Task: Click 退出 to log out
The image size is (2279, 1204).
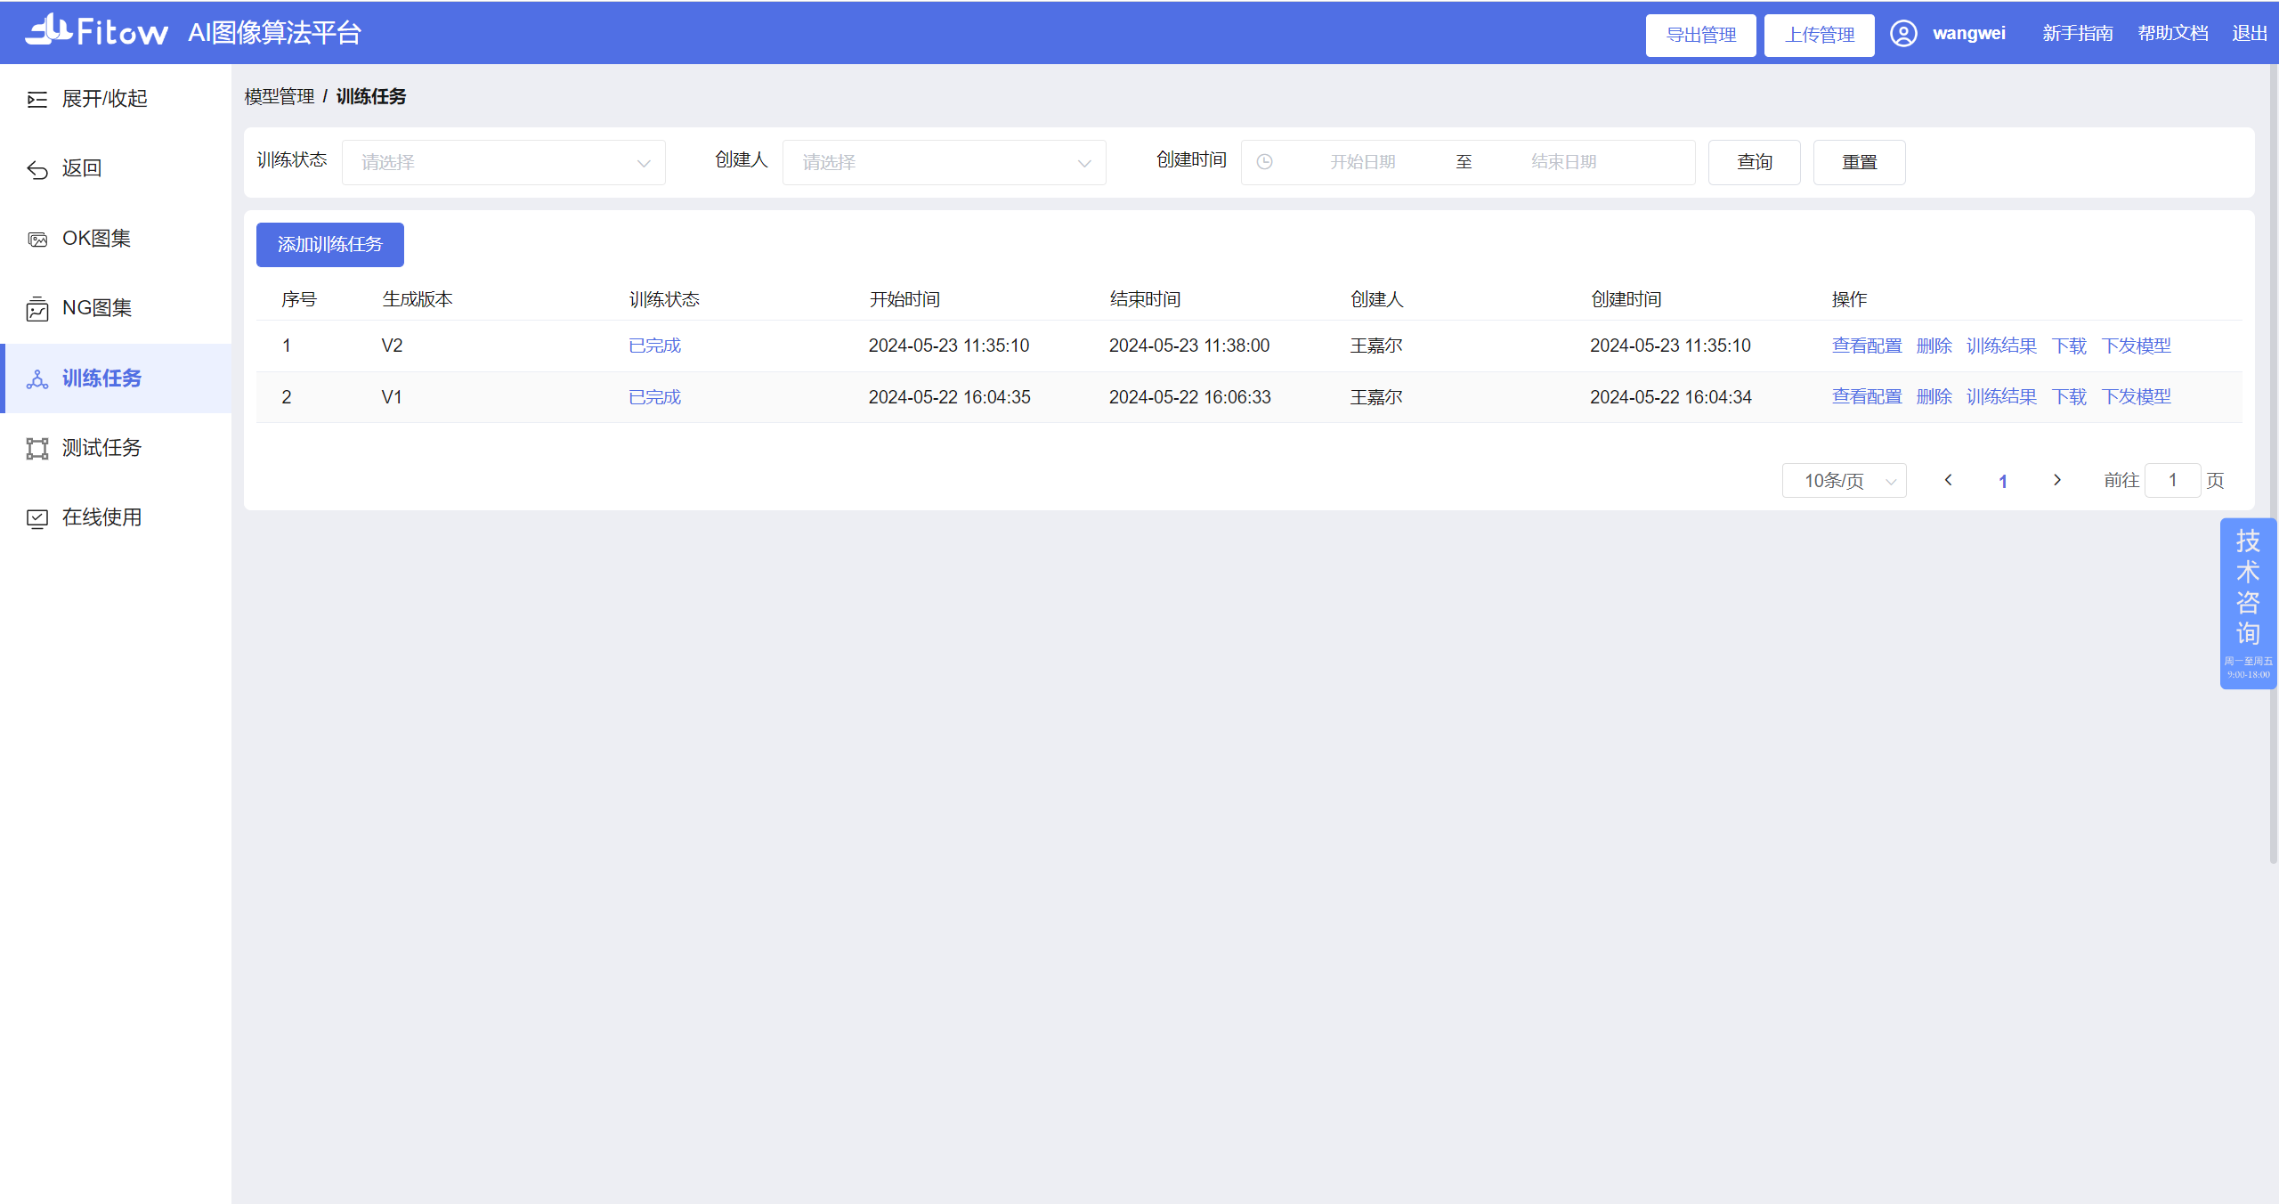Action: tap(2250, 34)
